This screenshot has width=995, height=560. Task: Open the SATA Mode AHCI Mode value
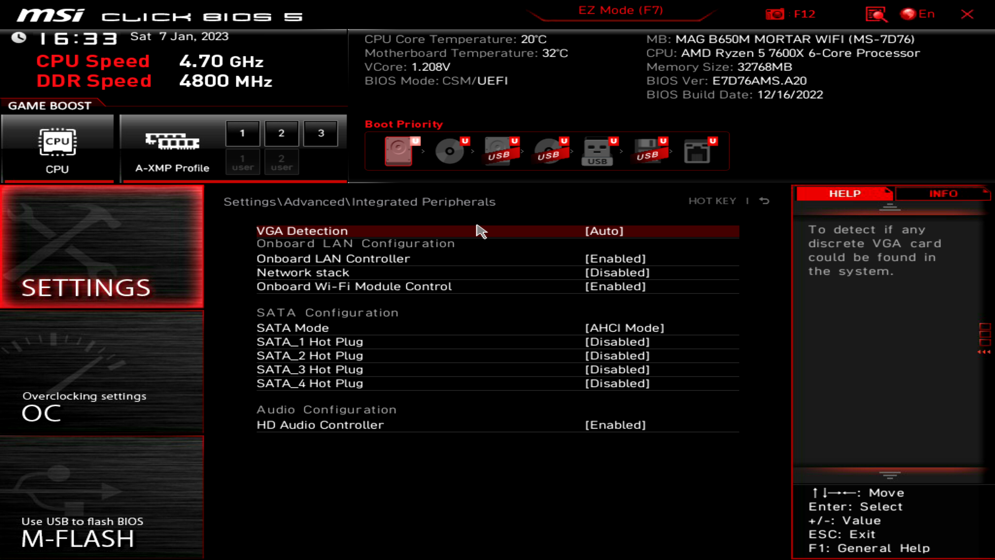(x=624, y=328)
